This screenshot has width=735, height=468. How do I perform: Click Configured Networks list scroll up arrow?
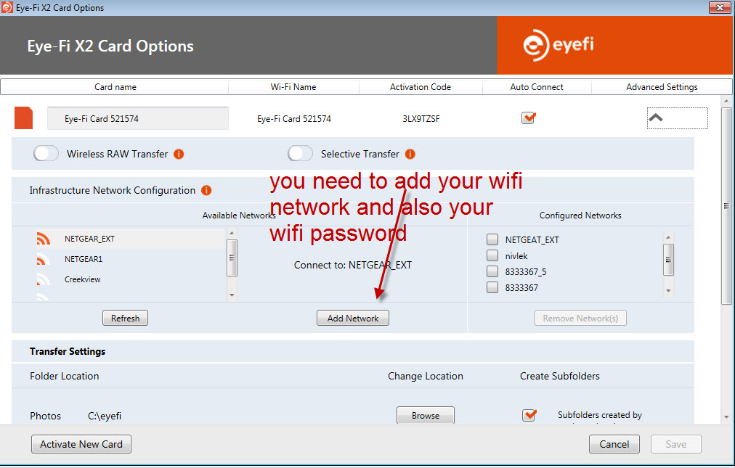pos(668,237)
